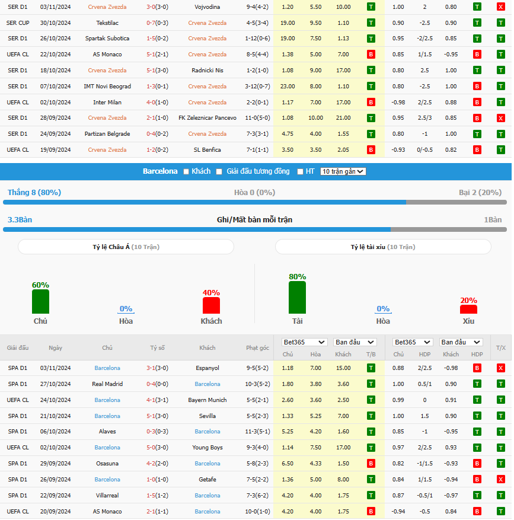Viewport: 514px width, 520px height.
Task: Click 'Thắng 8 (80%)' label
Action: tap(34, 192)
